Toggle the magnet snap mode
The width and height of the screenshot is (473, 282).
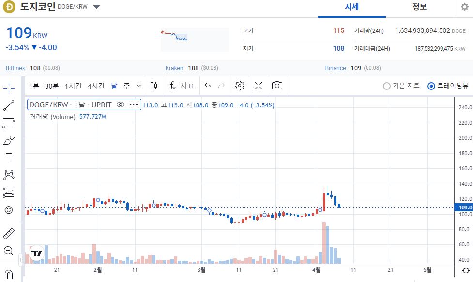[x=9, y=275]
